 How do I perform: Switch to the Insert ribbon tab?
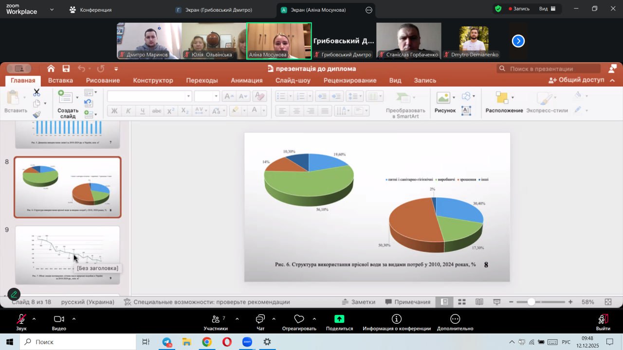point(61,80)
